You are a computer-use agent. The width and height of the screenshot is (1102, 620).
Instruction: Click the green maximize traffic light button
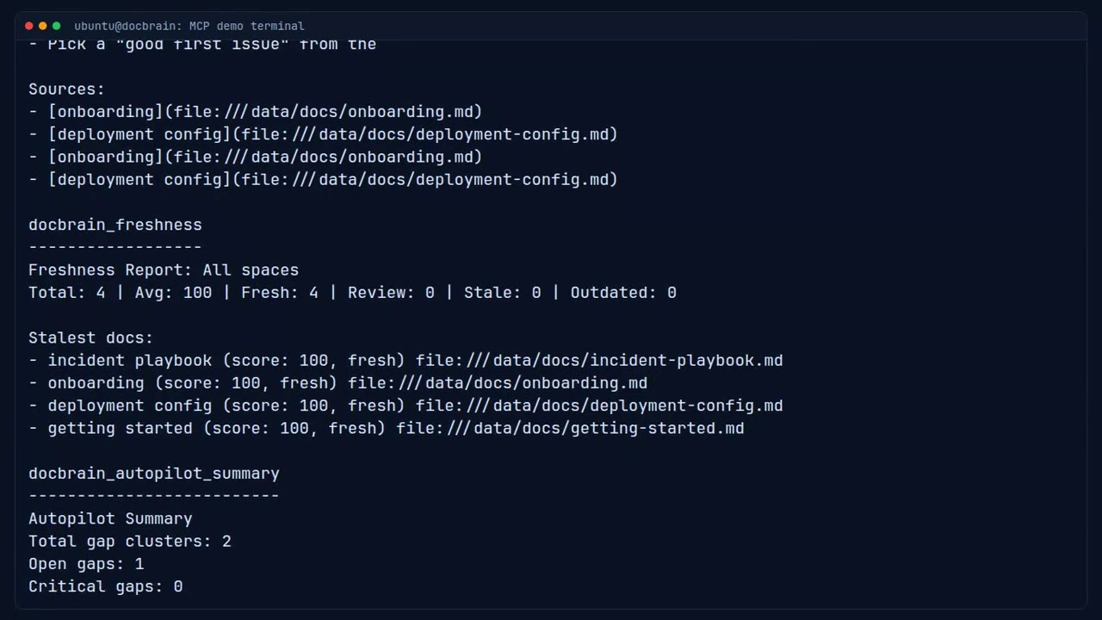click(57, 26)
